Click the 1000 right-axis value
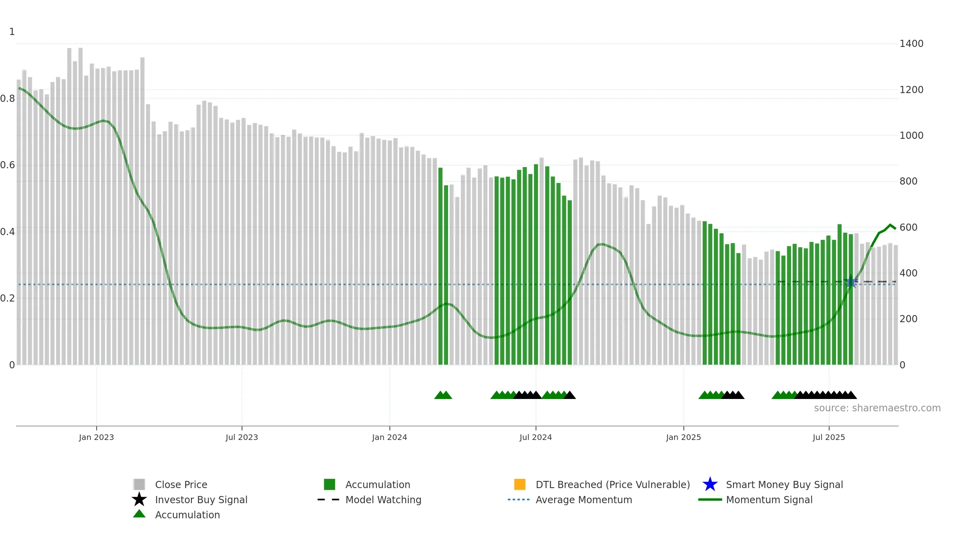The height and width of the screenshot is (537, 955). click(911, 136)
